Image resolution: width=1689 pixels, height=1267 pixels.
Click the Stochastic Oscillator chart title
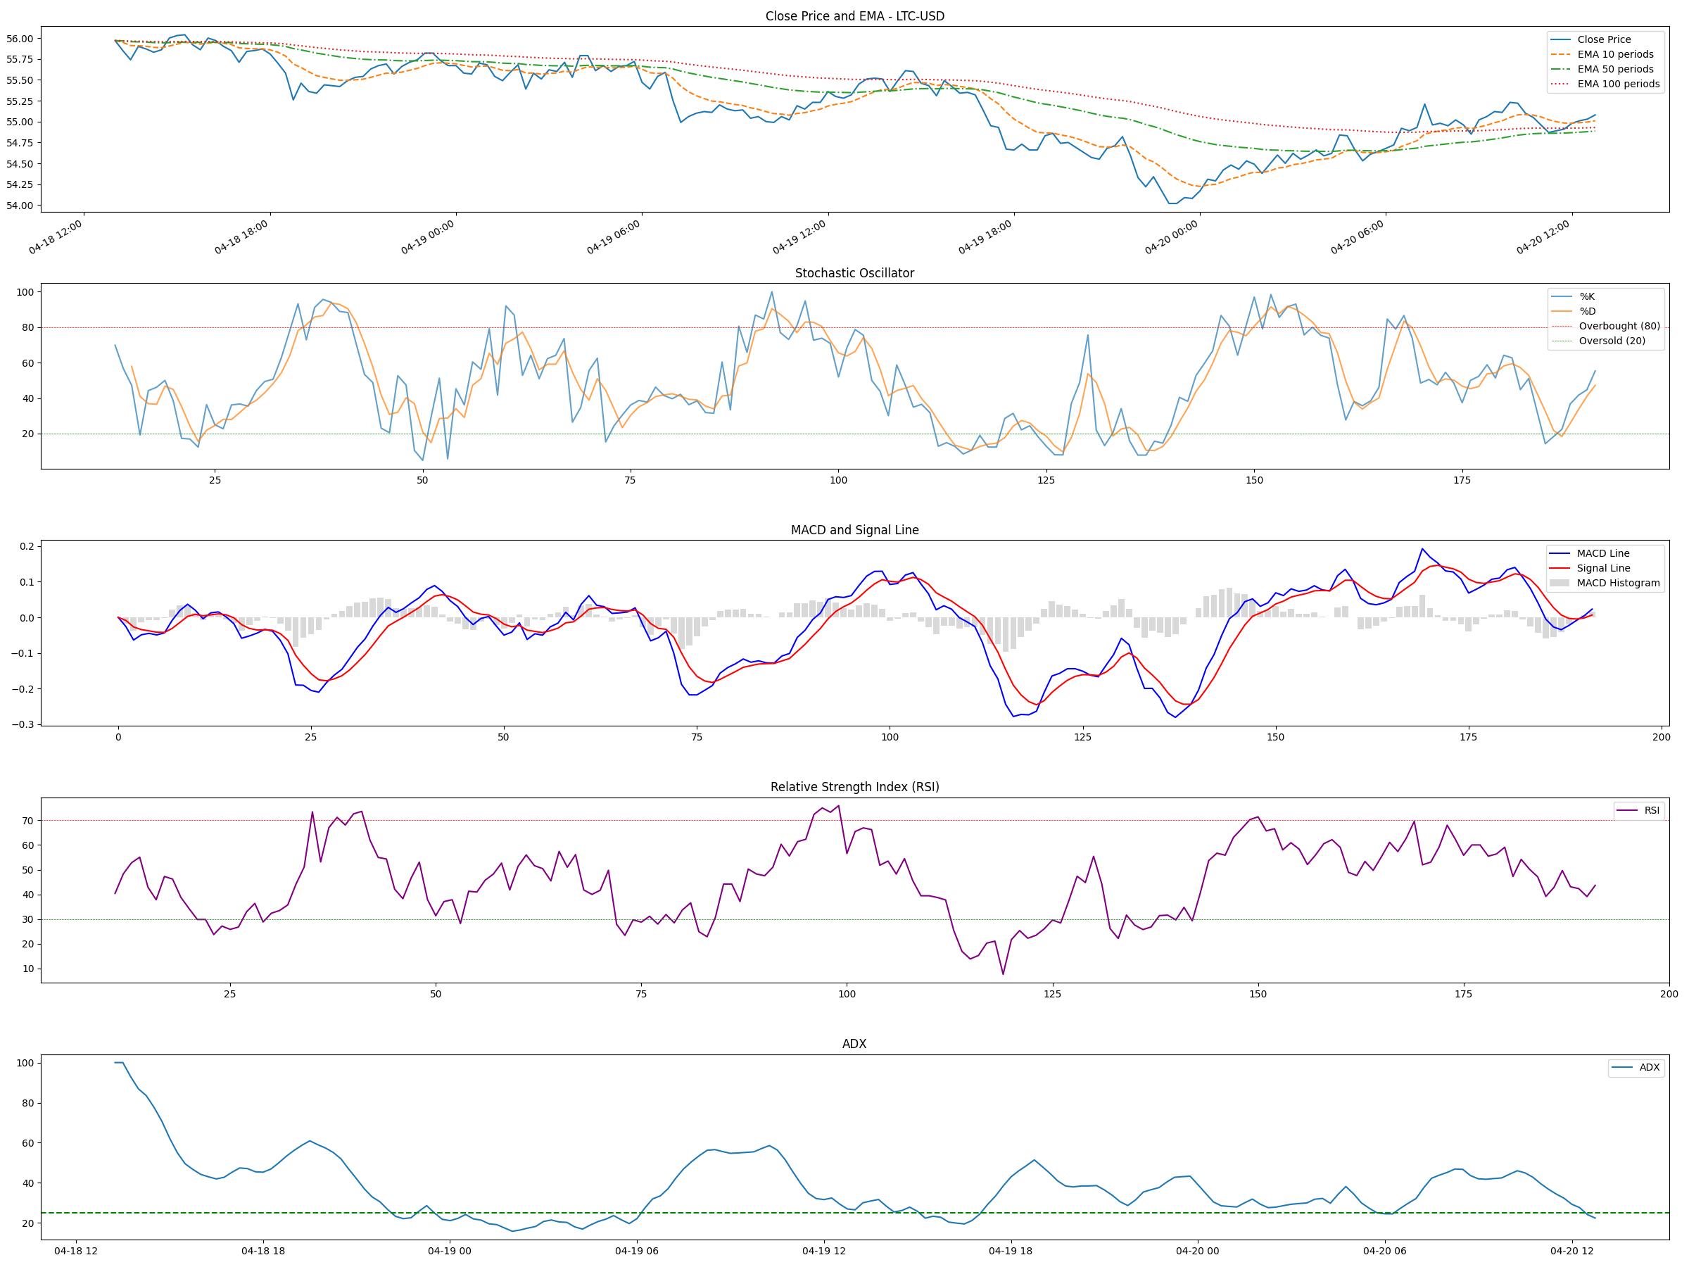(854, 273)
